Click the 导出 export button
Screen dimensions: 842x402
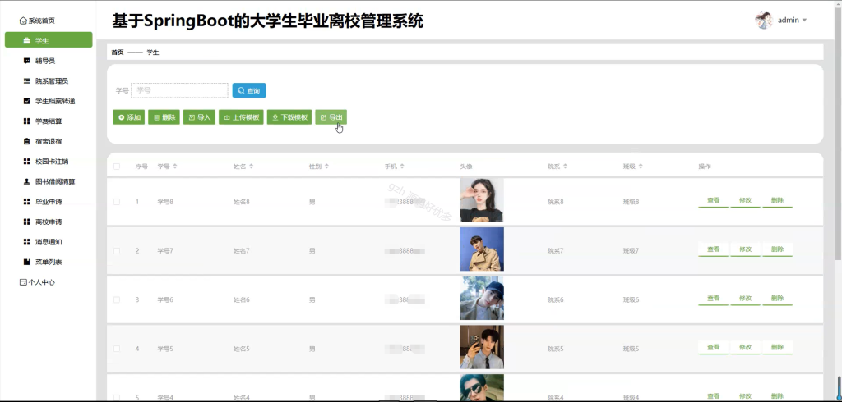(331, 117)
